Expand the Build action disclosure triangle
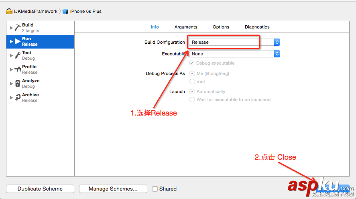 click(x=11, y=28)
